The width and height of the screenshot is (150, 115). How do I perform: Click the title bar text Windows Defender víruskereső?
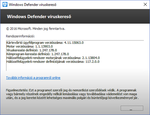click(x=32, y=5)
